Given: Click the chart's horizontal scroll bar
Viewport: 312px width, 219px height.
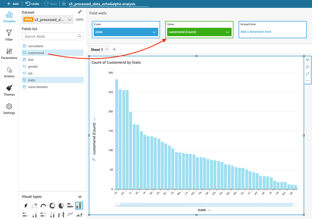Looking at the screenshot, I should [x=206, y=205].
